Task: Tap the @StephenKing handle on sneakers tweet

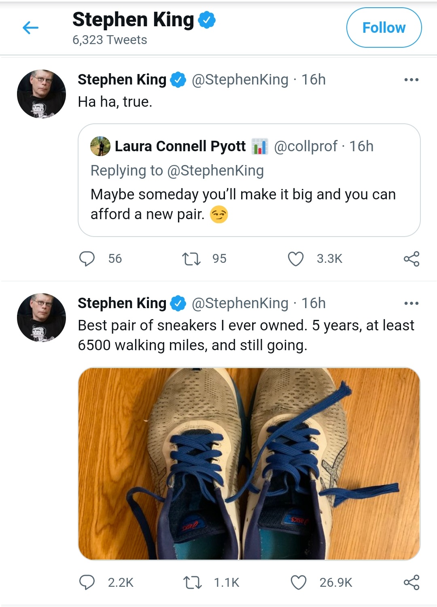Action: pos(240,303)
